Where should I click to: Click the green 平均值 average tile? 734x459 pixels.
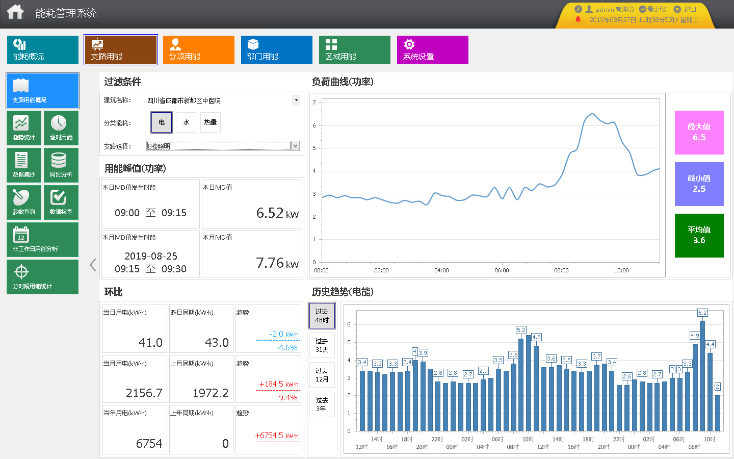coord(699,236)
